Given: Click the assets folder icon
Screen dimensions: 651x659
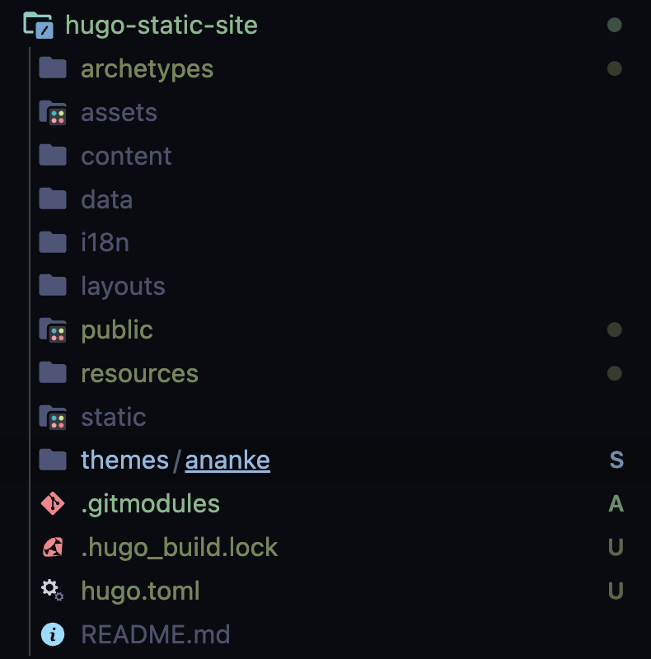Looking at the screenshot, I should (52, 112).
